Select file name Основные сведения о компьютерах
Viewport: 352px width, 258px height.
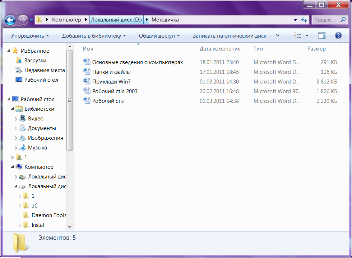click(138, 62)
